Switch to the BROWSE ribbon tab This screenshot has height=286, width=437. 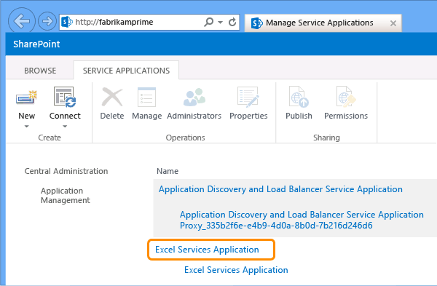40,71
